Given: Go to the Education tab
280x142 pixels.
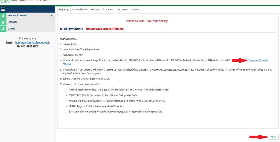Looking at the screenshot, I should click(108, 9).
